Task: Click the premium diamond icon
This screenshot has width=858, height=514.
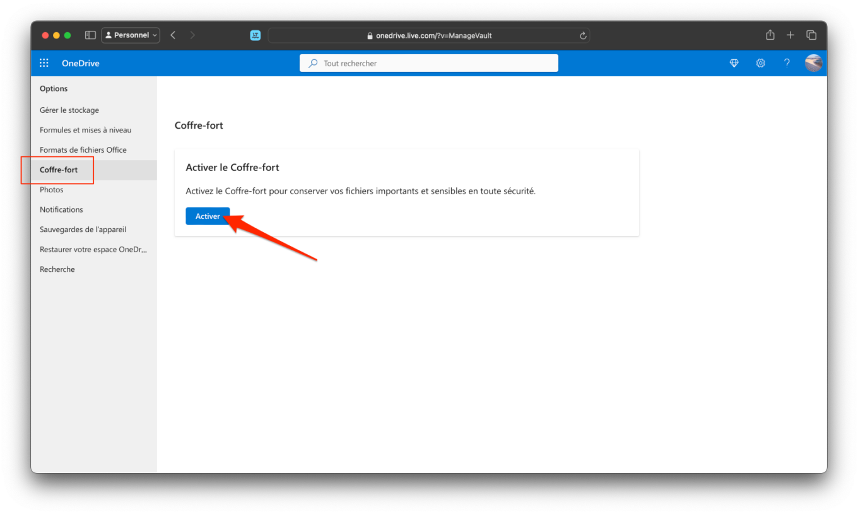Action: click(x=734, y=63)
